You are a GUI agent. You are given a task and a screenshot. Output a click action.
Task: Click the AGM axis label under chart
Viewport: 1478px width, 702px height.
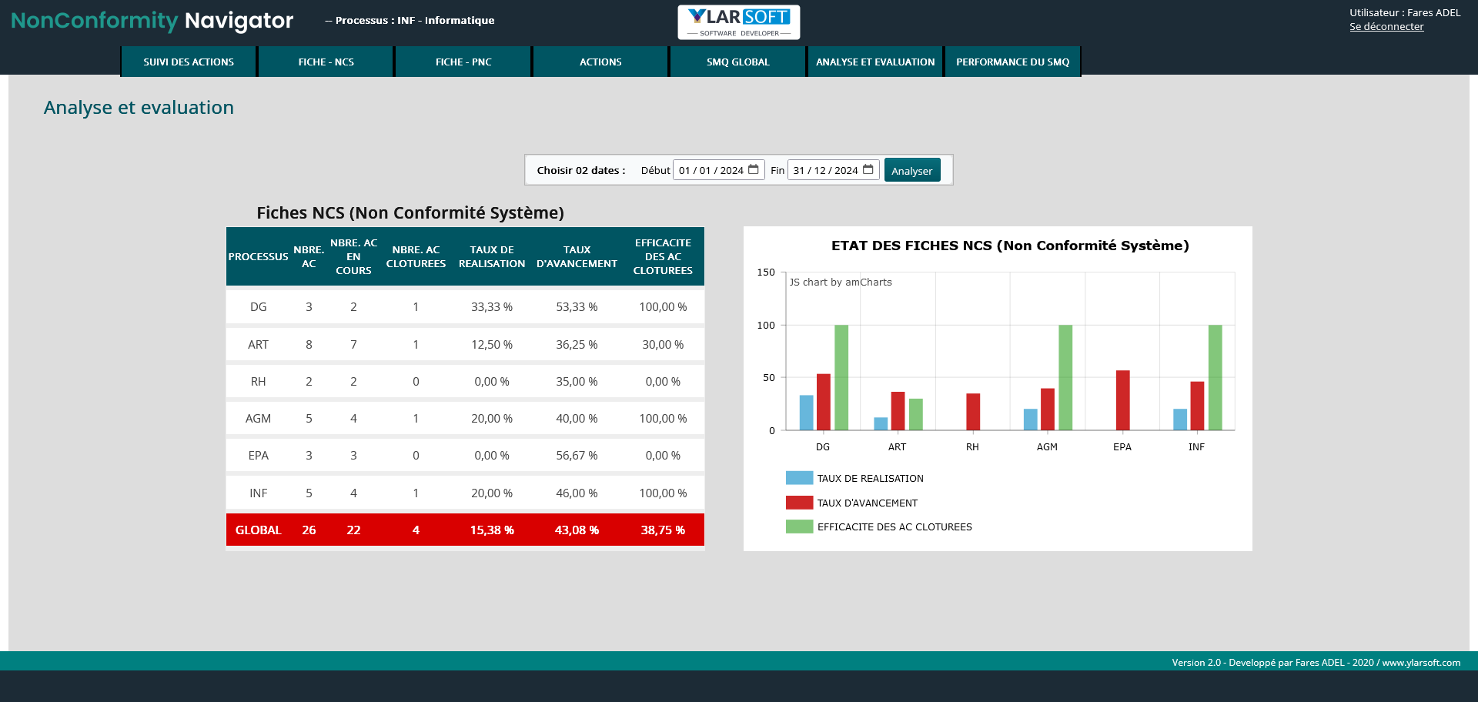click(1047, 446)
